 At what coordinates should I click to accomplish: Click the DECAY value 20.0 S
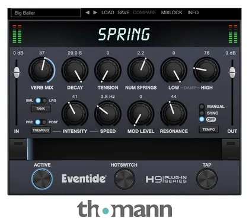click(75, 53)
